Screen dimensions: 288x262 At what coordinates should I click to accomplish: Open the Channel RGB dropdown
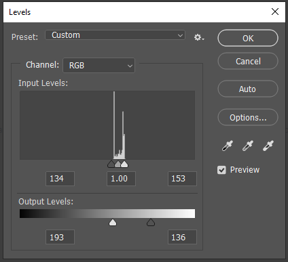(98, 66)
